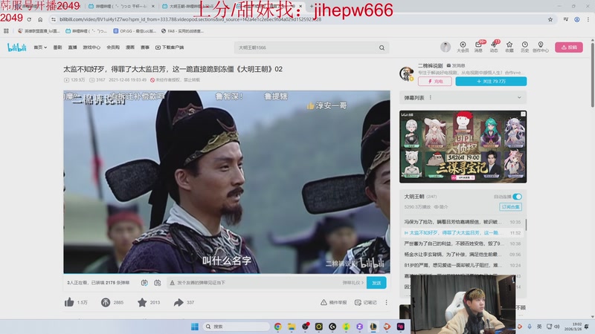Viewport: 595px width, 334px height.
Task: Open user avatar in header
Action: tap(446, 47)
